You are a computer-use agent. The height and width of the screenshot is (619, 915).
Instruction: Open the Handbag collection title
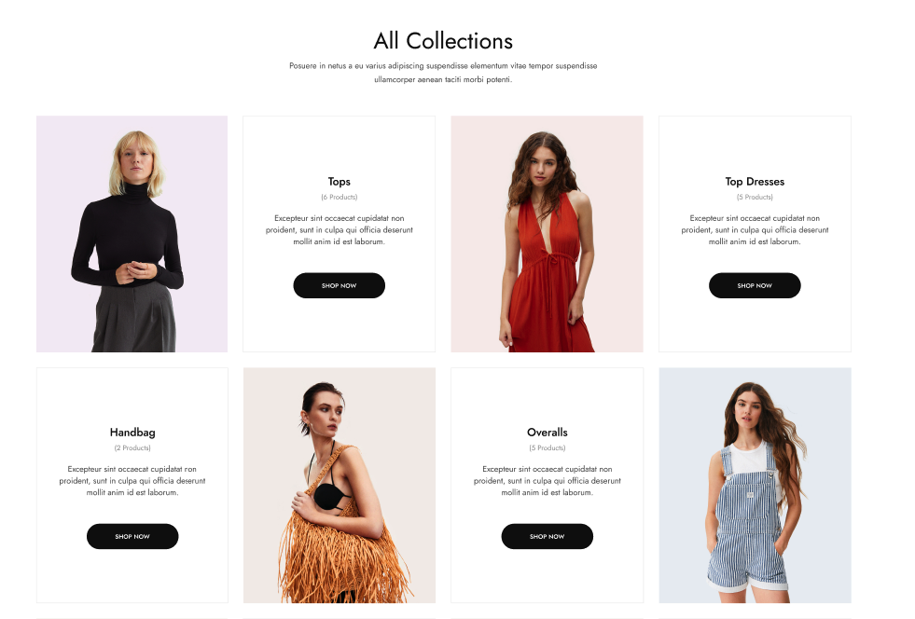132,433
